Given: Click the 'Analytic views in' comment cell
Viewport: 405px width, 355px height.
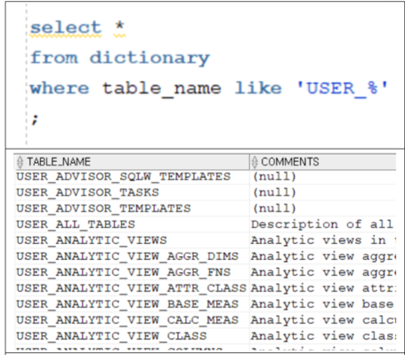Looking at the screenshot, I should click(x=323, y=240).
